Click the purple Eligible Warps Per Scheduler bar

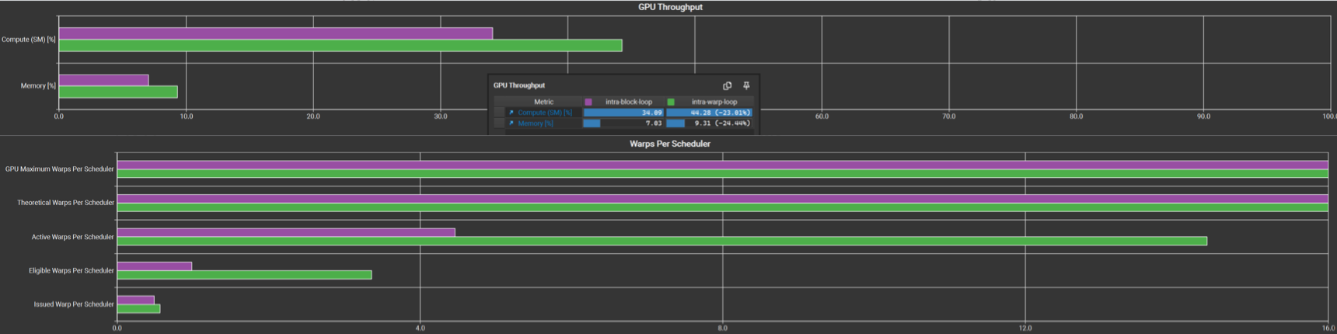tap(155, 266)
